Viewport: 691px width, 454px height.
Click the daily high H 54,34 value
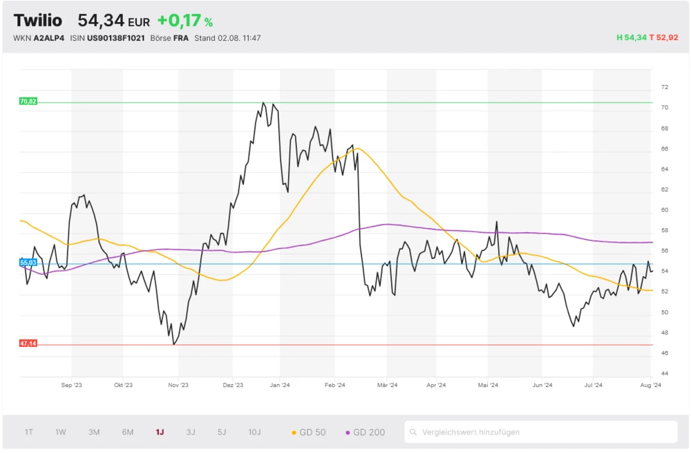click(x=631, y=38)
